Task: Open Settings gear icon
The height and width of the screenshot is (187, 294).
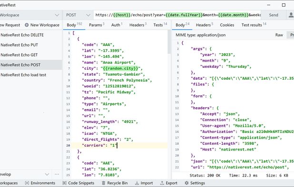Action: 186,183
